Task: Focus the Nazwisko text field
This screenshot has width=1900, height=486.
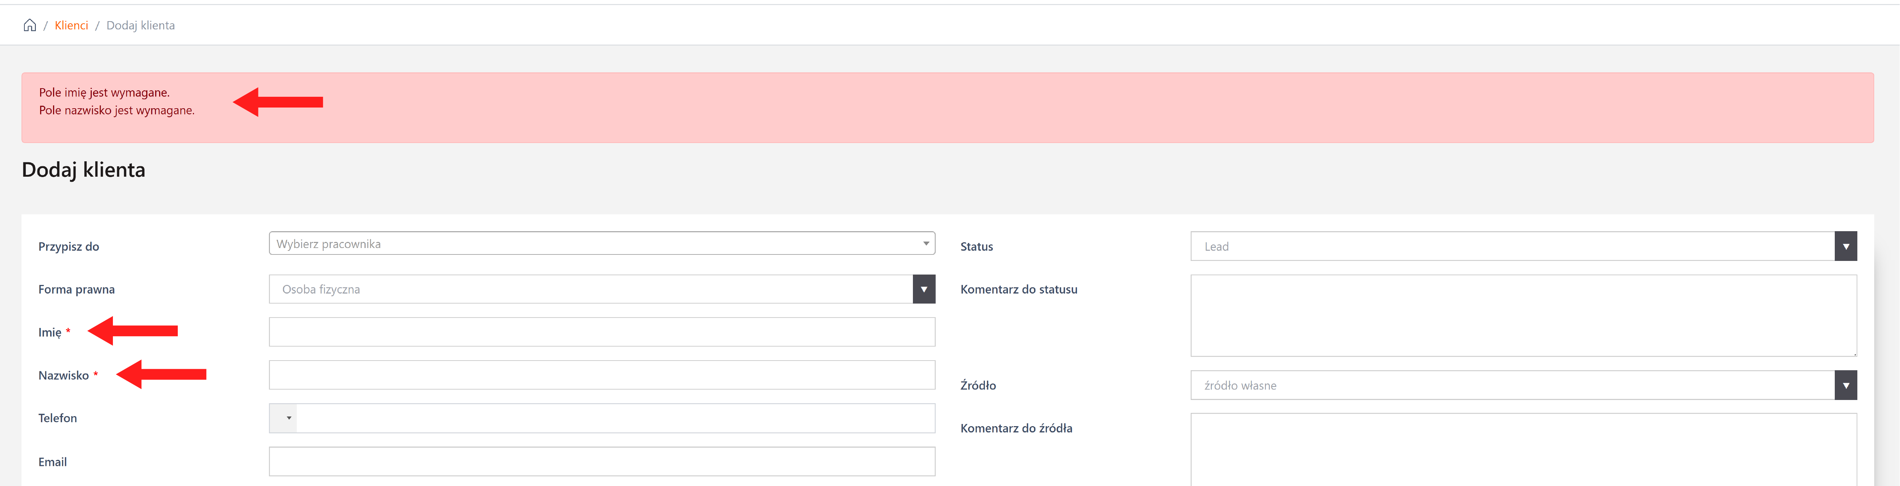Action: (x=601, y=375)
